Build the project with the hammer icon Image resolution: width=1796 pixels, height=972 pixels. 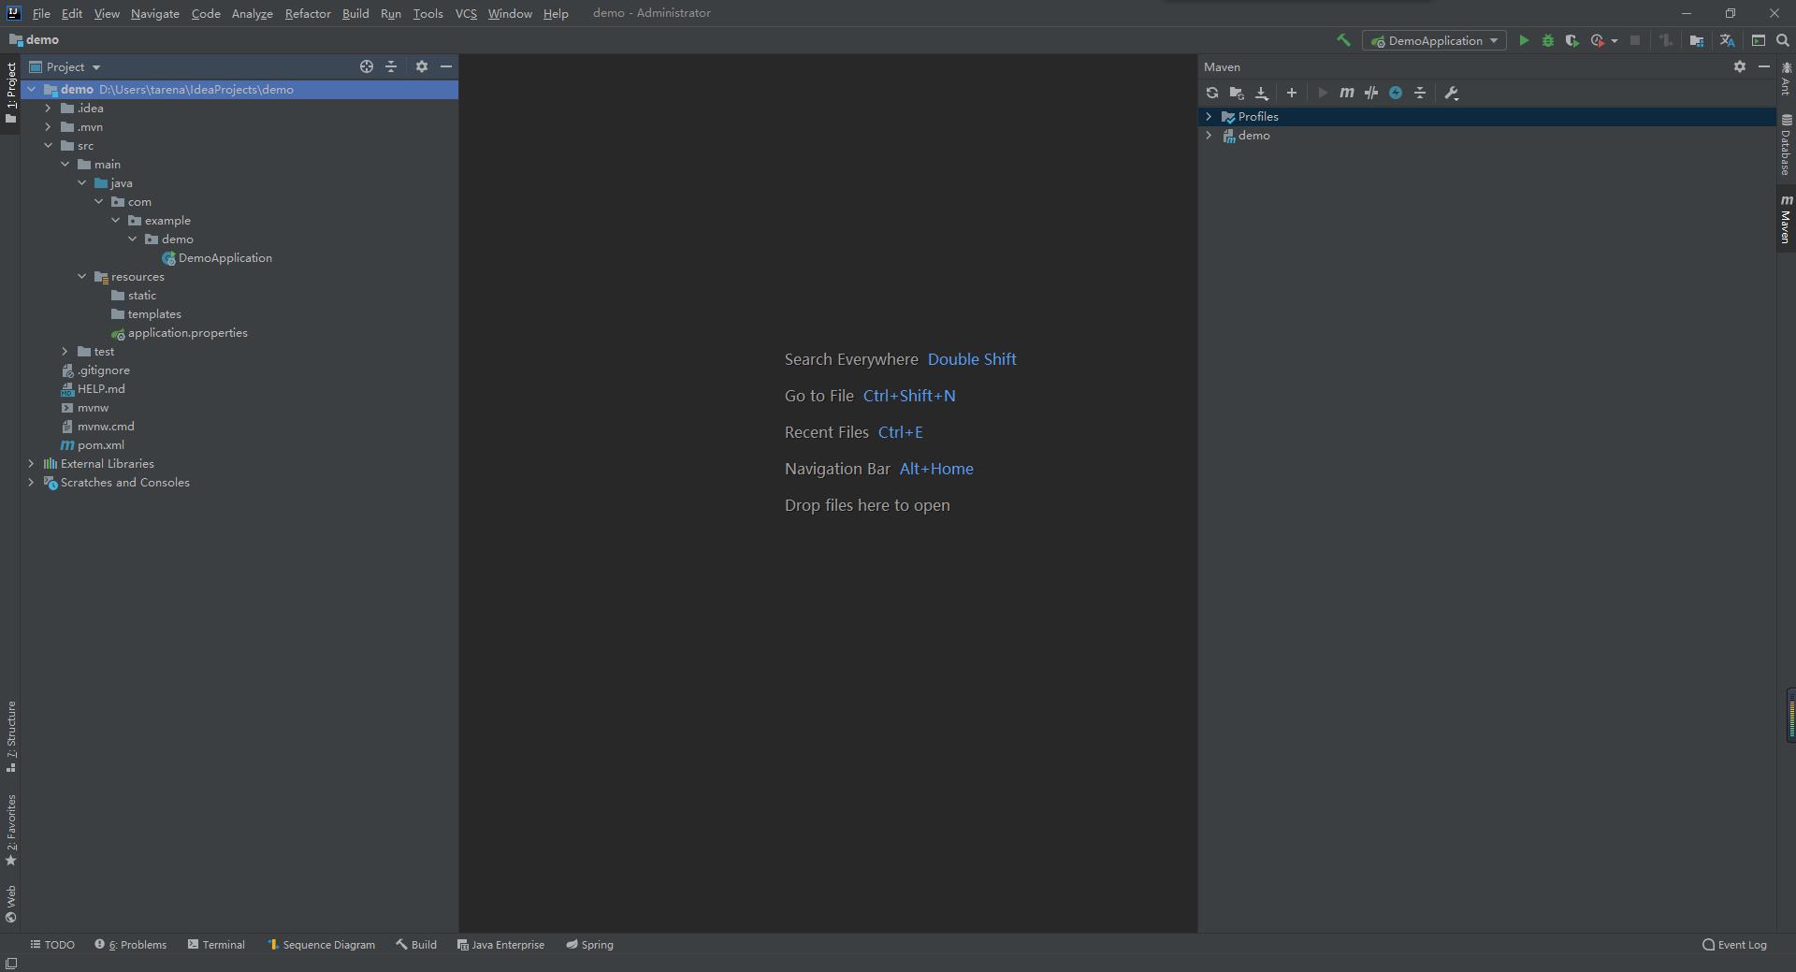tap(1343, 40)
